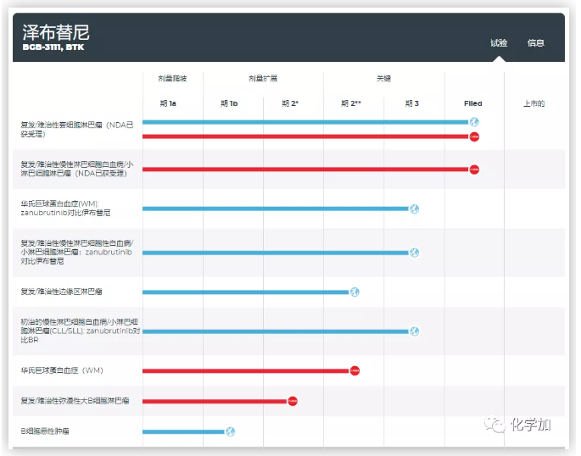Click globe icon on B细胞恶性肿瘤 row
The height and width of the screenshot is (456, 581).
click(x=230, y=431)
